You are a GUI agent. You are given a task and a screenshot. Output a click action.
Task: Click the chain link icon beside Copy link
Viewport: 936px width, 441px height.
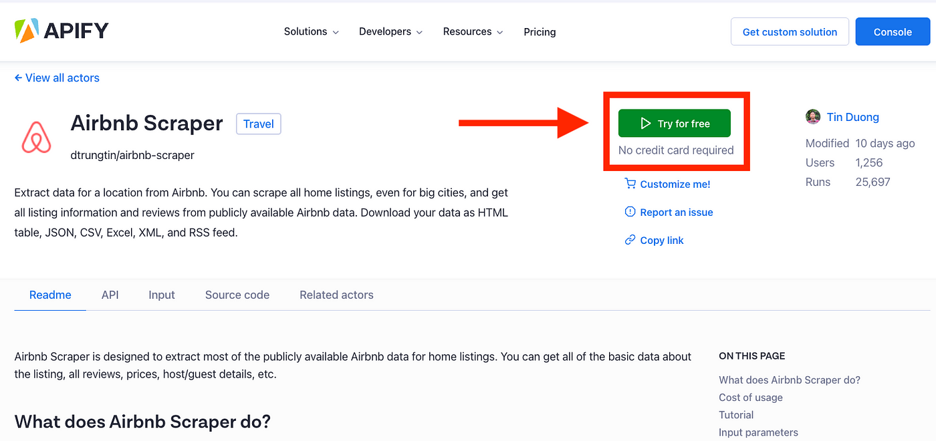click(x=630, y=240)
